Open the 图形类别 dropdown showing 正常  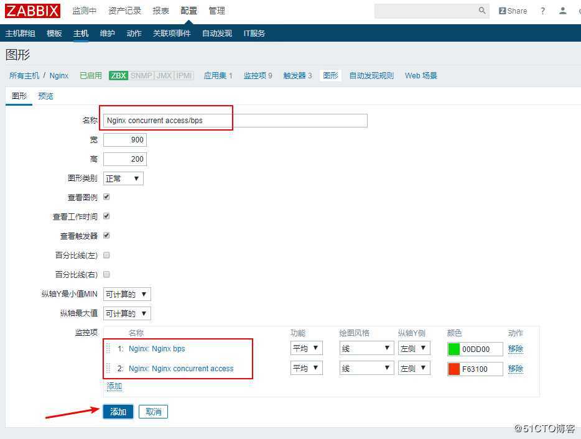click(x=123, y=178)
